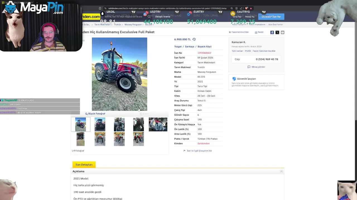Click the Sahibinden value in Kimden row
The height and width of the screenshot is (200, 357).
pos(203,144)
